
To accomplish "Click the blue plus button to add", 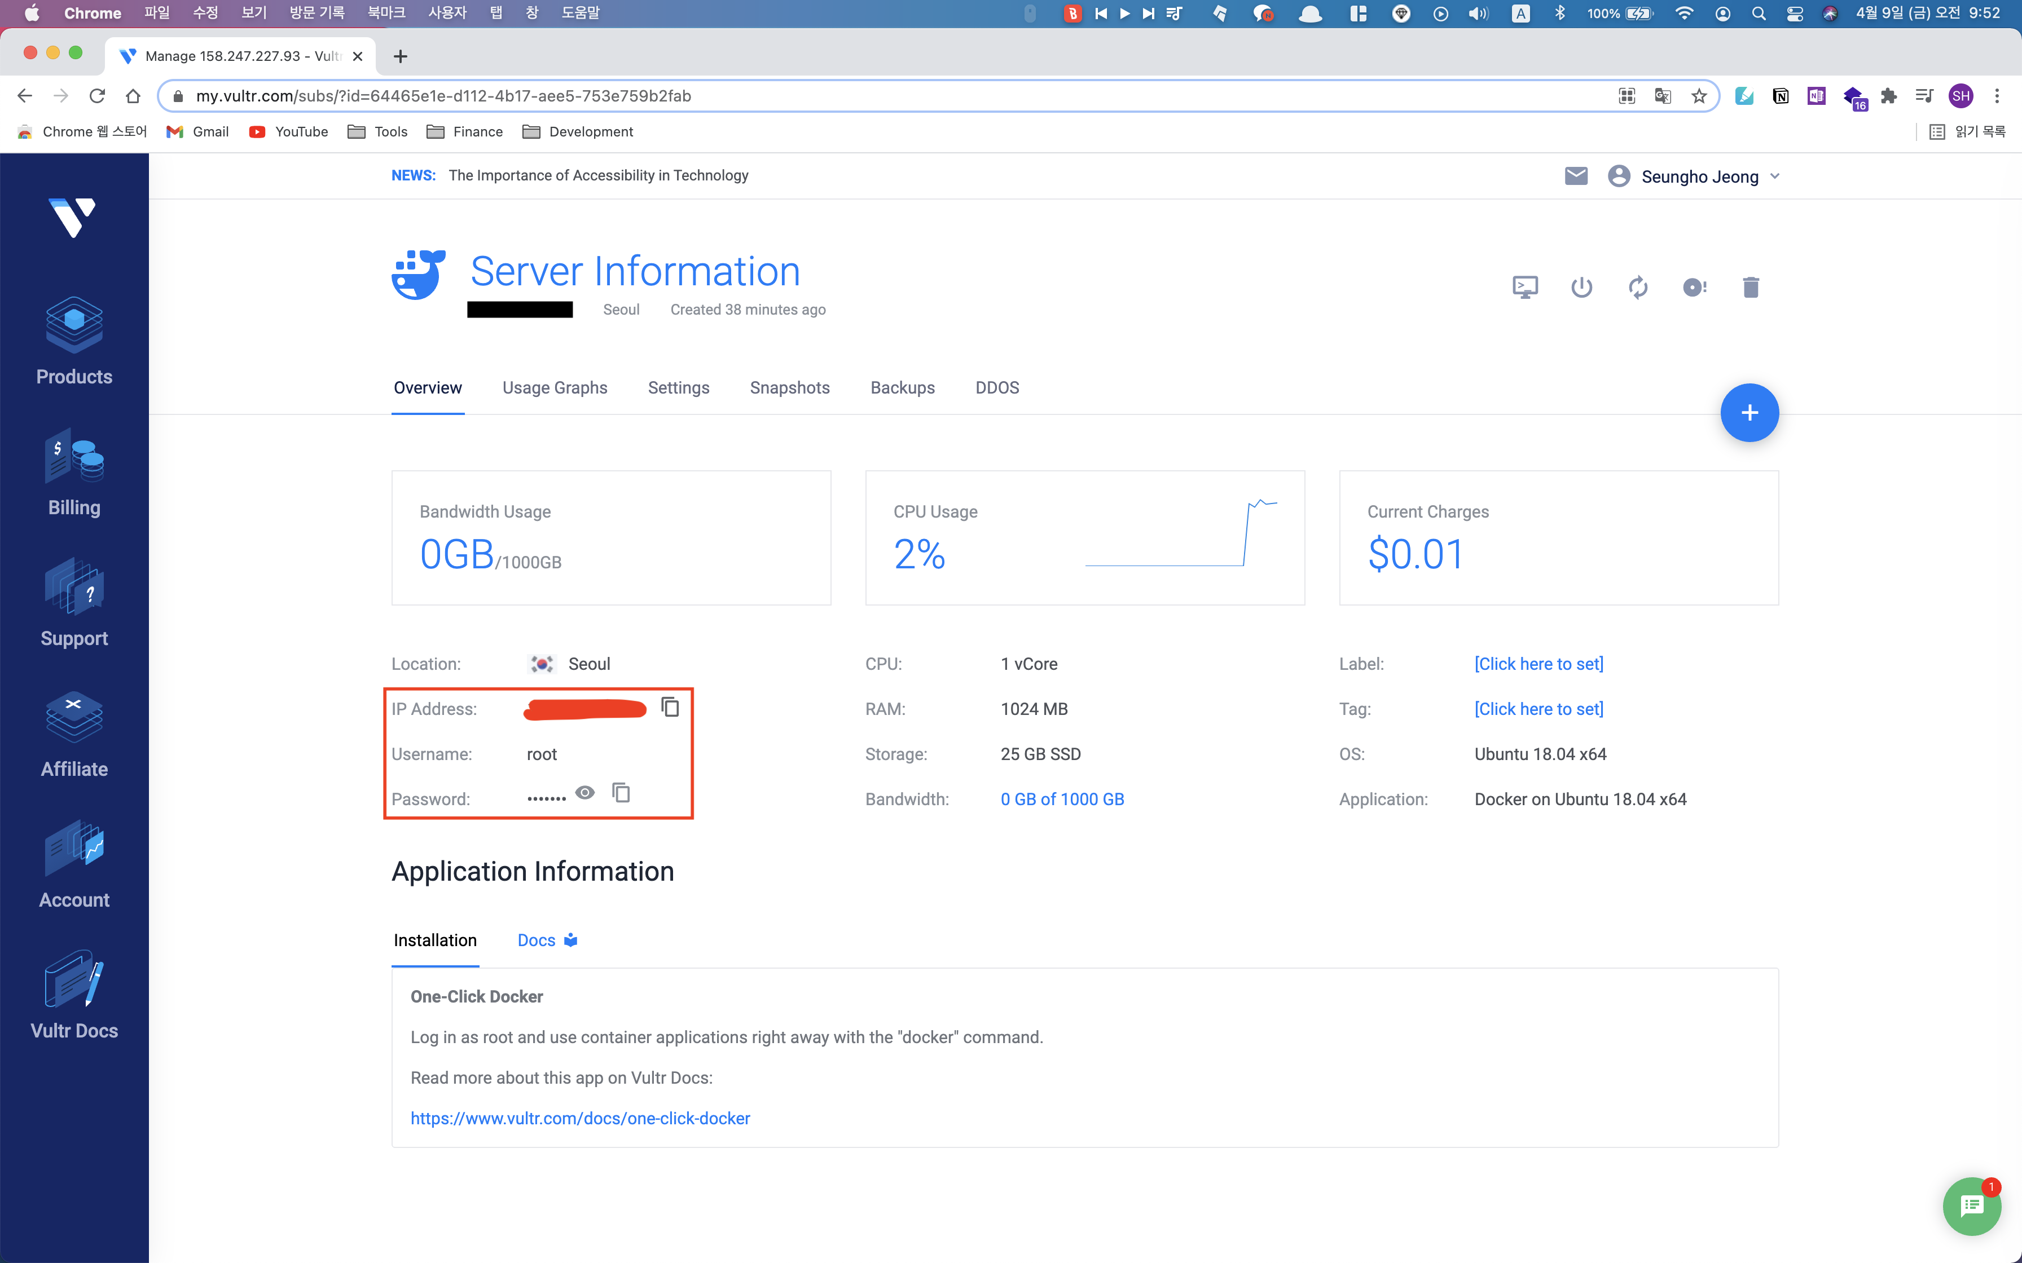I will (x=1748, y=412).
